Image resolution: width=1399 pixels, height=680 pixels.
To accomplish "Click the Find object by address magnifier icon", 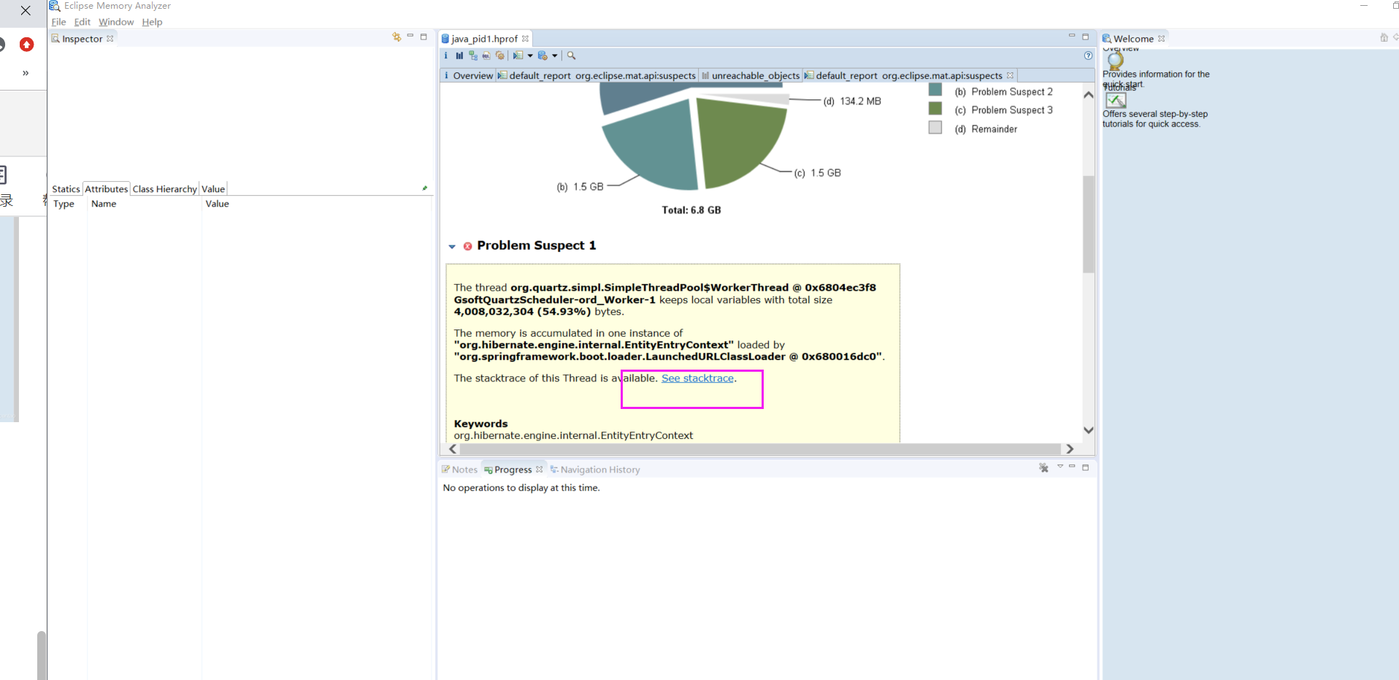I will click(x=572, y=56).
